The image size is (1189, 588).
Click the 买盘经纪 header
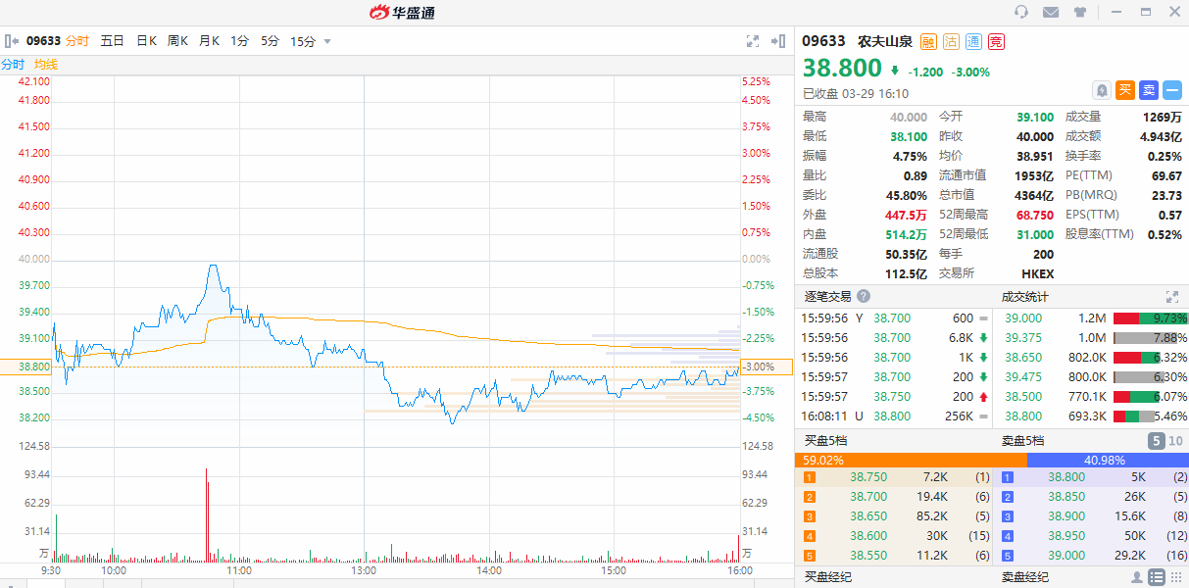click(x=828, y=577)
